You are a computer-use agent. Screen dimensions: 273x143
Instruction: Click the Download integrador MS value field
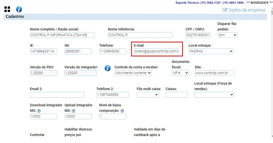point(43,116)
